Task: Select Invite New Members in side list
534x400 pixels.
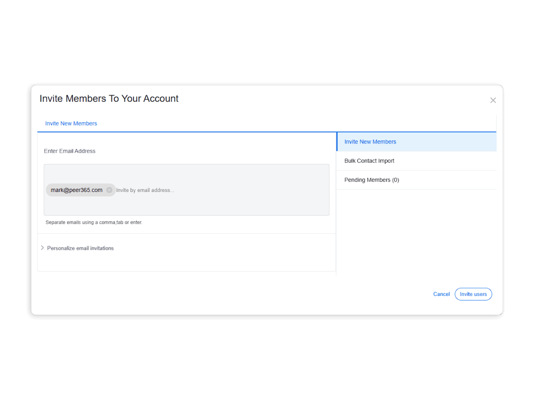Action: pos(417,142)
